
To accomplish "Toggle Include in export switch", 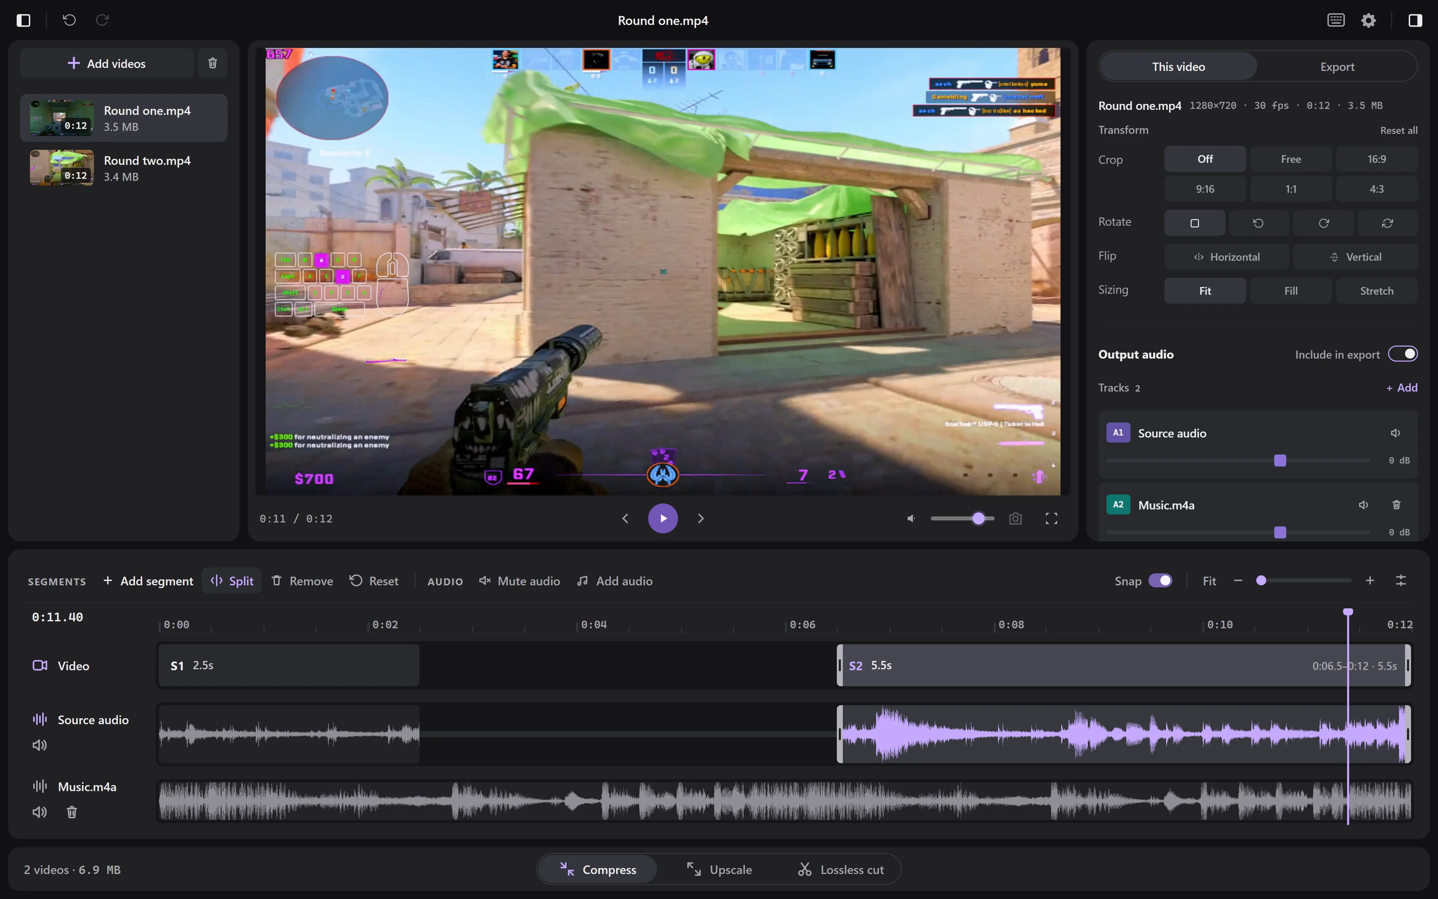I will click(x=1402, y=354).
